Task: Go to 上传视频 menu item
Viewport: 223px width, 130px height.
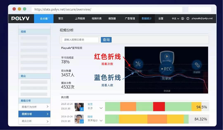Action: [80, 19]
